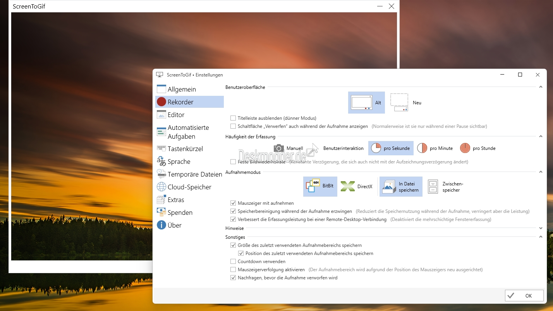This screenshot has height=311, width=553.
Task: Collapse the Häufigkeit der Erfassung section chevron
Action: [541, 136]
